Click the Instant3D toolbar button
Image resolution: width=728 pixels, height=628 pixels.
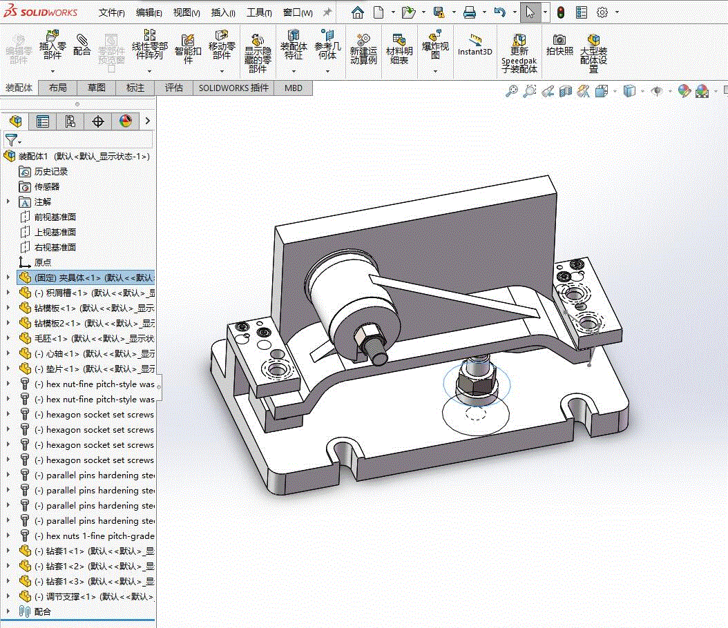coord(475,44)
